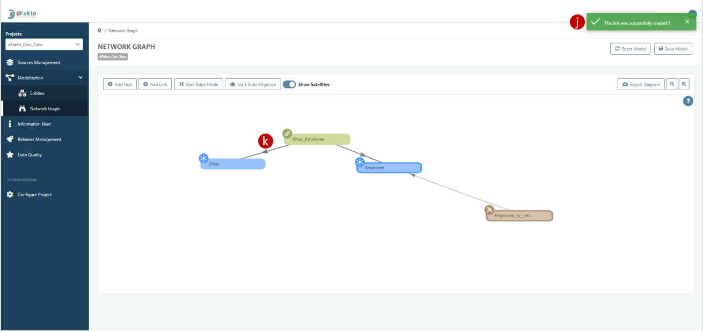The height and width of the screenshot is (332, 703).
Task: Click the Shop hub snowflake icon
Action: (x=203, y=158)
